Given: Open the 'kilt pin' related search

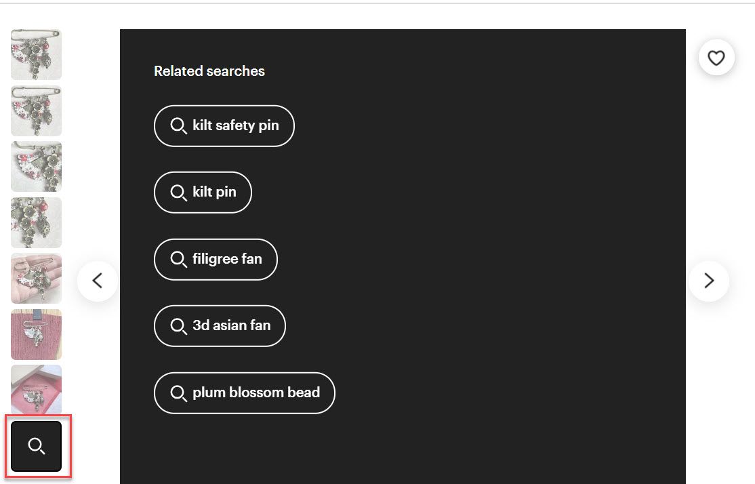Looking at the screenshot, I should pos(214,192).
